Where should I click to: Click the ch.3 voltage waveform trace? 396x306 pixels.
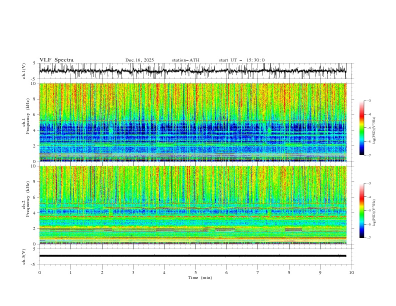pos(192,256)
